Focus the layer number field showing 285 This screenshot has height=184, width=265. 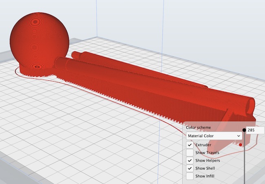[x=255, y=130]
